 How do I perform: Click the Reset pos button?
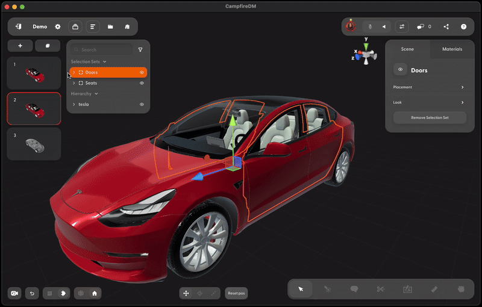pos(236,293)
